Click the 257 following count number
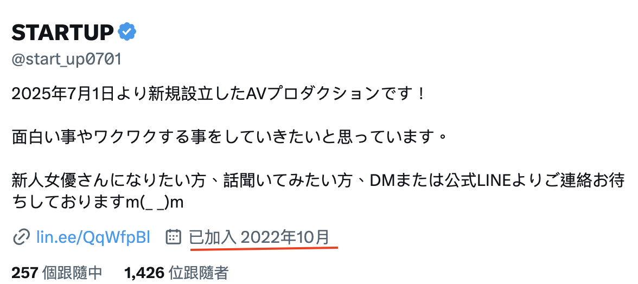 25,273
